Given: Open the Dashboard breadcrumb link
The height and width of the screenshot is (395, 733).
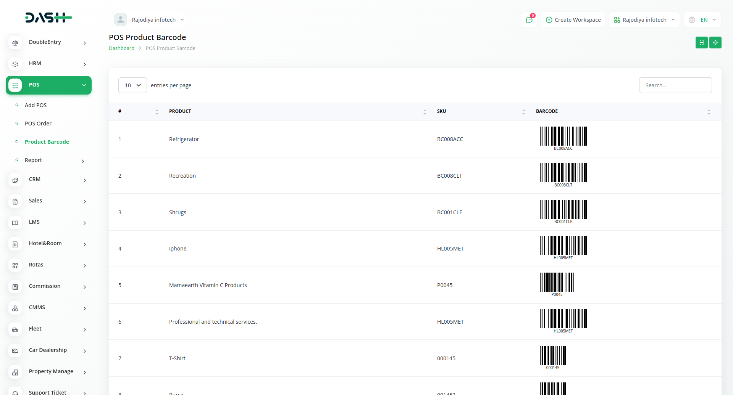Looking at the screenshot, I should [121, 48].
